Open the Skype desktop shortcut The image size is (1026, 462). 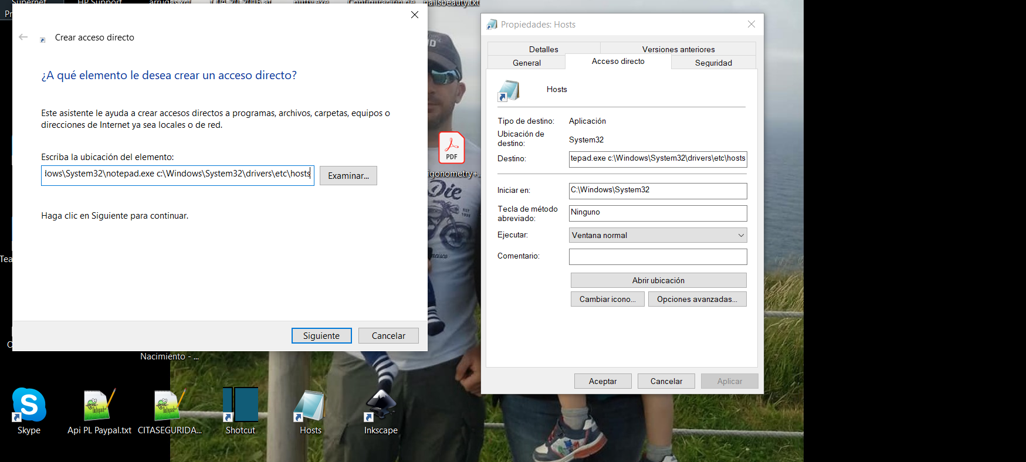29,406
